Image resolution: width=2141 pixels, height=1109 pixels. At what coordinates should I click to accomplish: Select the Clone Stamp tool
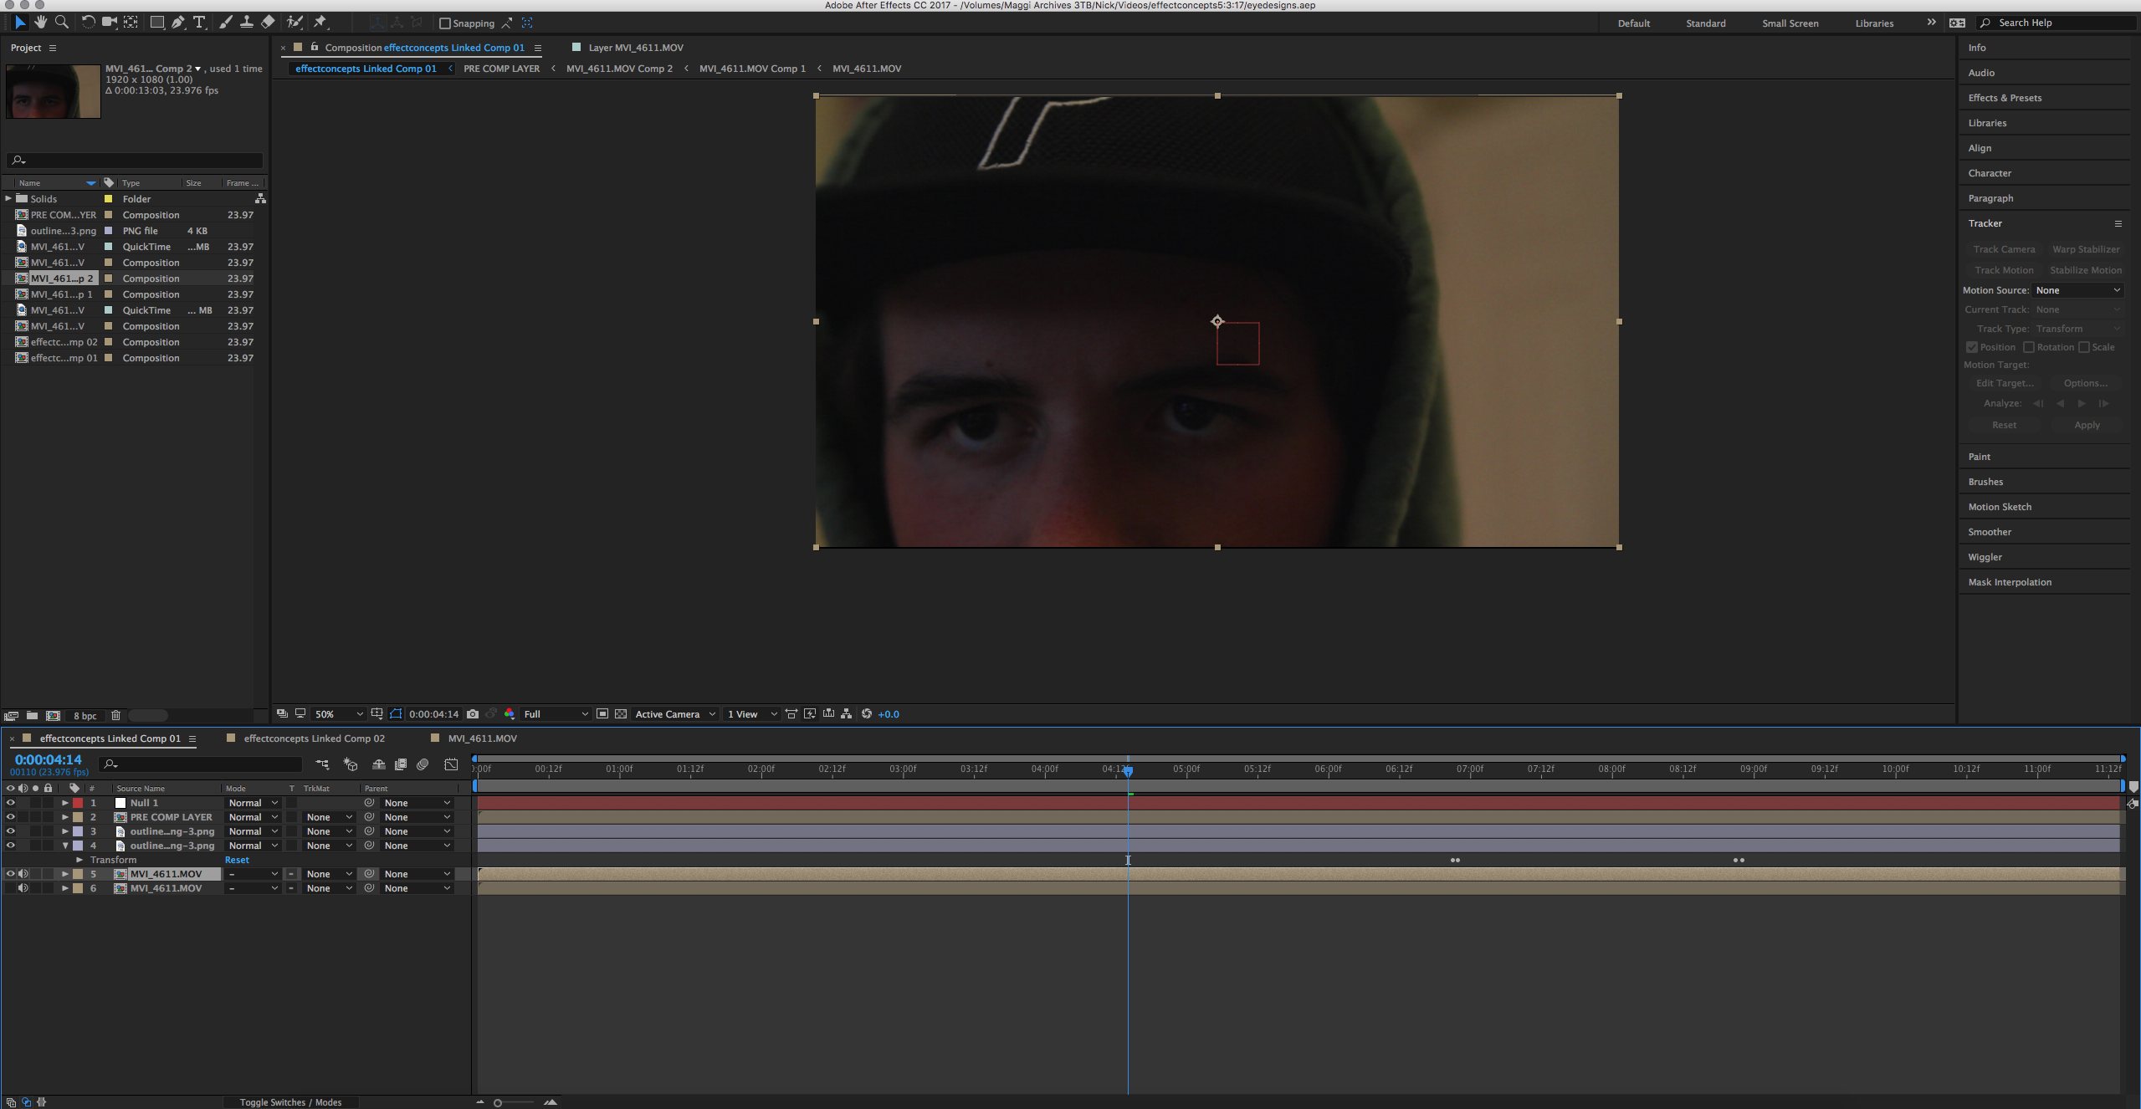[x=247, y=23]
